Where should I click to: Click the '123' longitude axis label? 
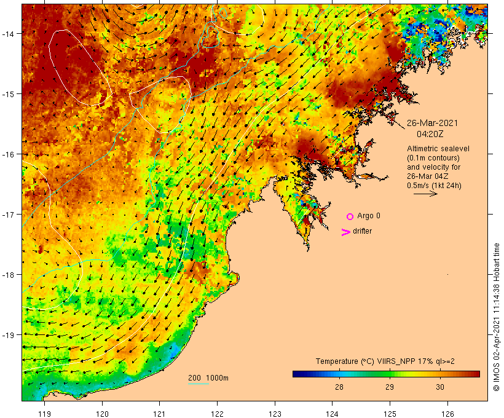[x=275, y=414]
